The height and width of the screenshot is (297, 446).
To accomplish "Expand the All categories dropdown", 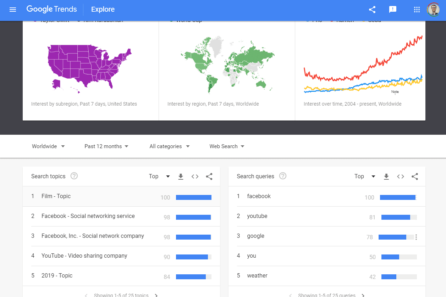I will click(170, 146).
